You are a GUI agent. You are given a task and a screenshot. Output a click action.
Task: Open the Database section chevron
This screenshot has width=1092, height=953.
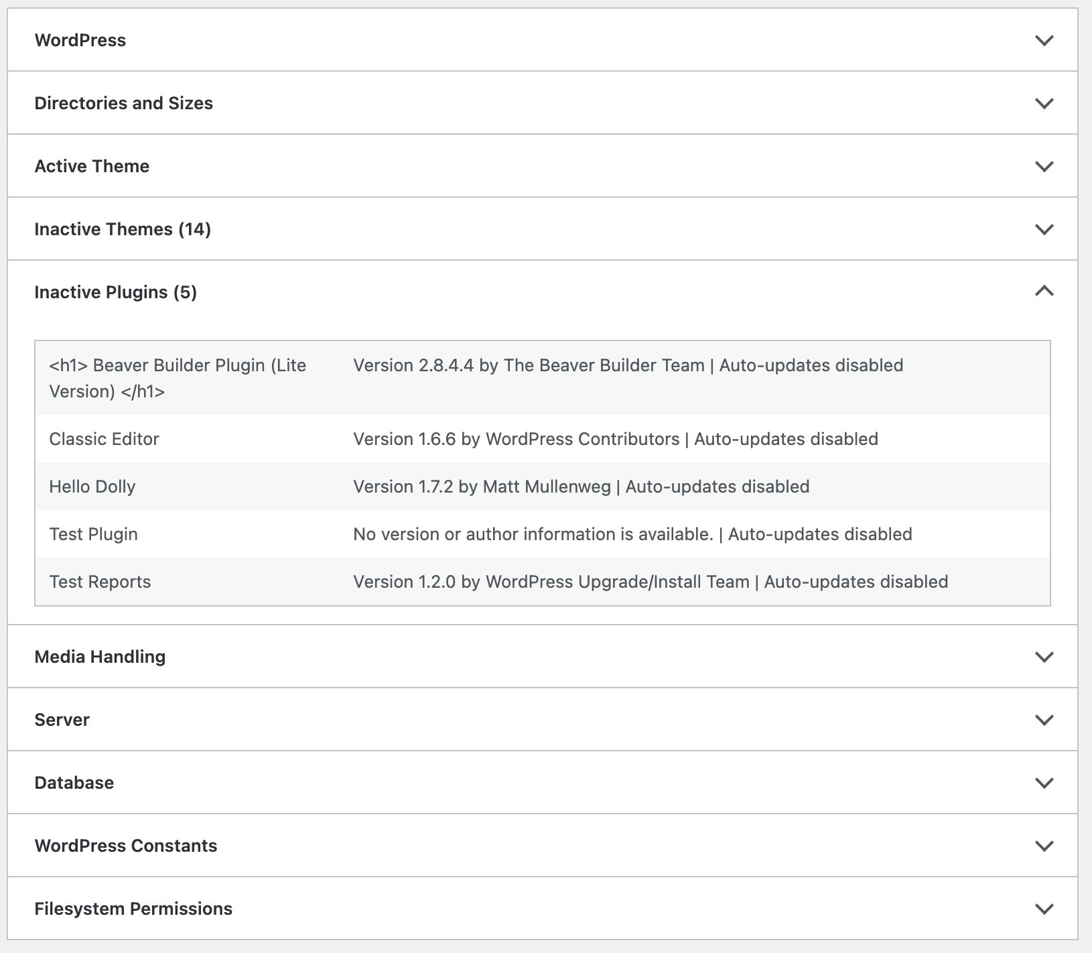coord(1044,783)
